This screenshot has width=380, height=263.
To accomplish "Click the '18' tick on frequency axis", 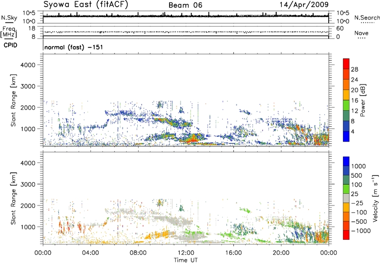I will 31,28.
